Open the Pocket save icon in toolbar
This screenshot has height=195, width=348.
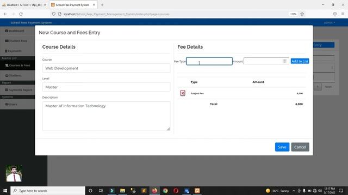(x=335, y=14)
